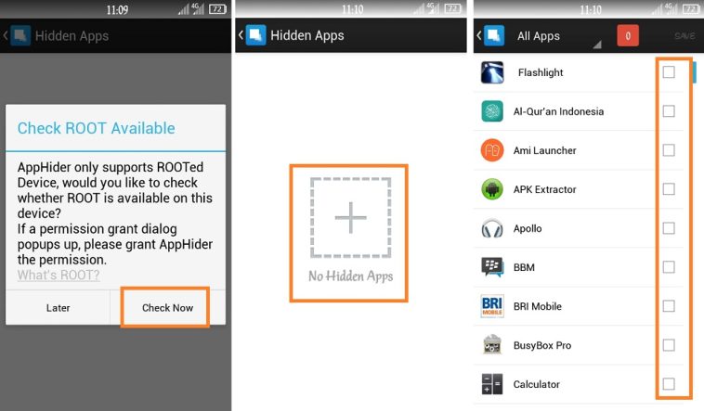Toggle the APK Extractor checkbox

[669, 189]
